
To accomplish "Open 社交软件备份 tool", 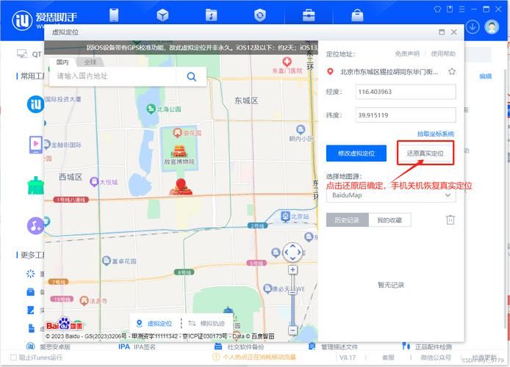I will click(239, 346).
